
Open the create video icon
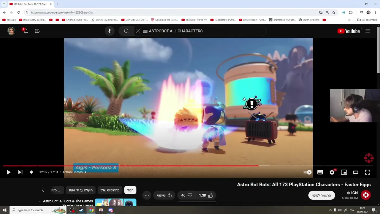(x=37, y=31)
